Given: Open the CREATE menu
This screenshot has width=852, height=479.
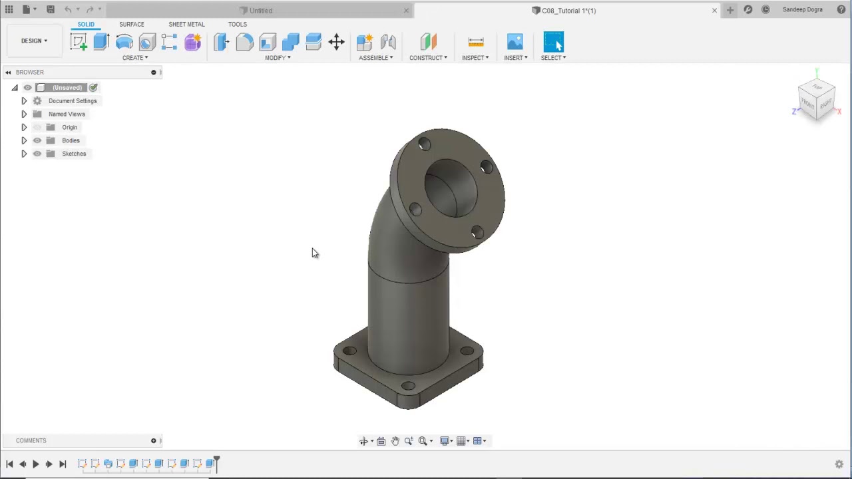Looking at the screenshot, I should tap(135, 58).
